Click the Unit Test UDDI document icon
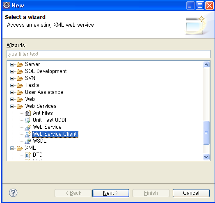Image resolution: width=215 pixels, height=203 pixels. 27,120
